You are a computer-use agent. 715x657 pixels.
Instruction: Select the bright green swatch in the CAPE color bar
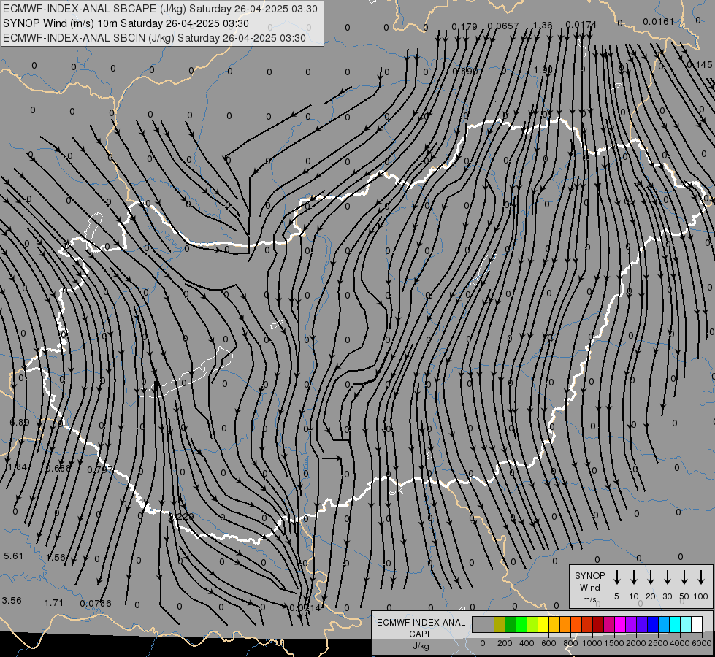click(x=521, y=624)
